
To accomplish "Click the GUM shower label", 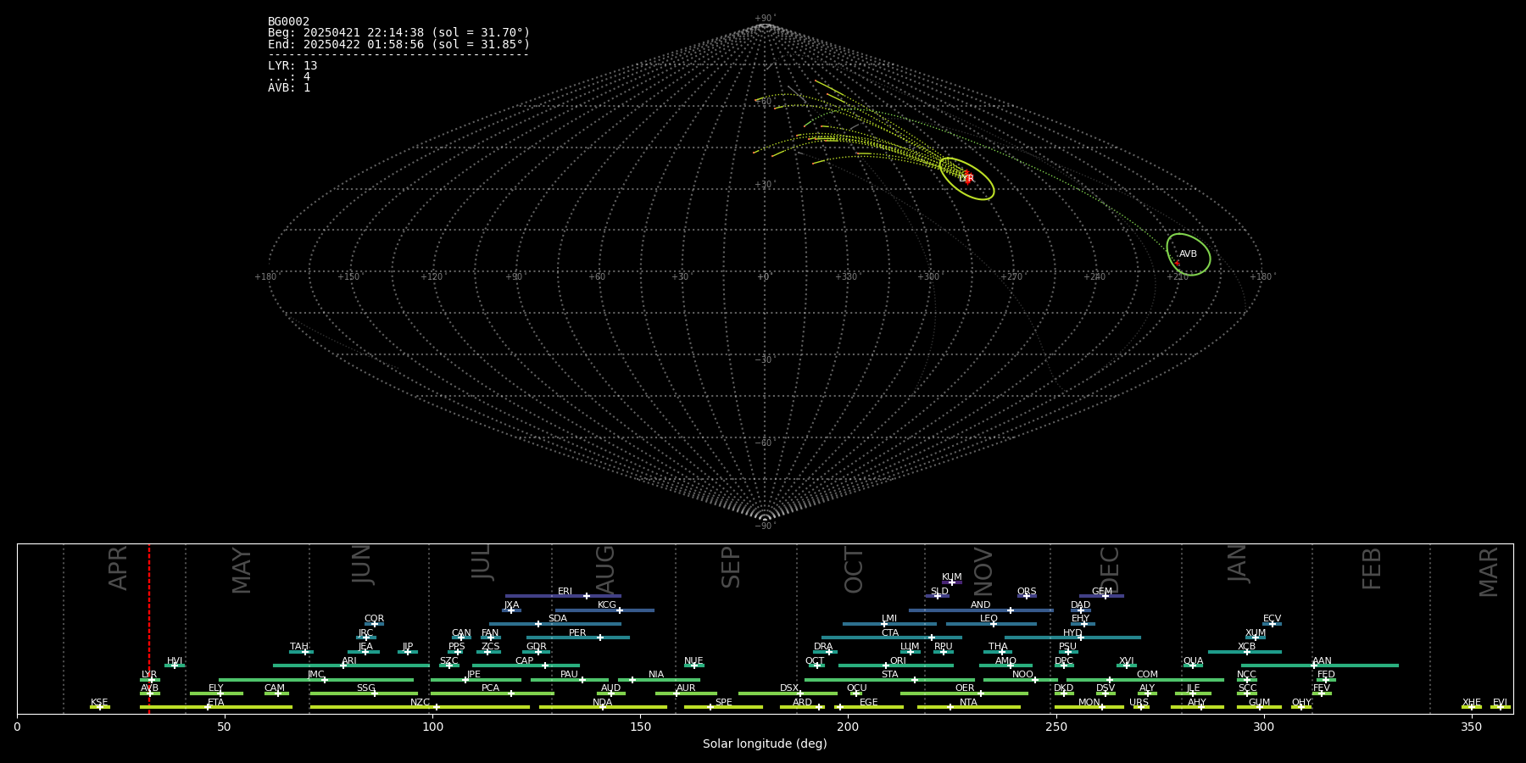I will (1259, 703).
